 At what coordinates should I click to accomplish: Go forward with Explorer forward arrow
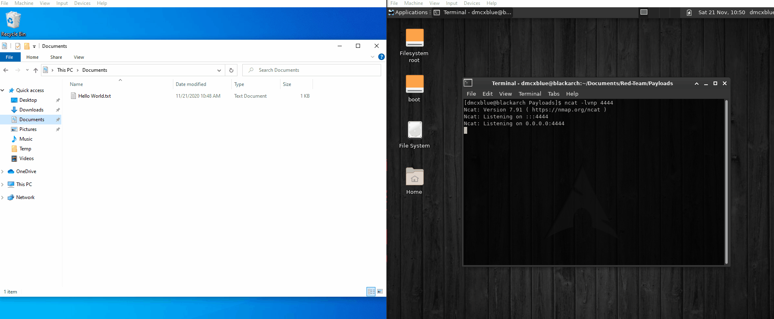coord(17,70)
